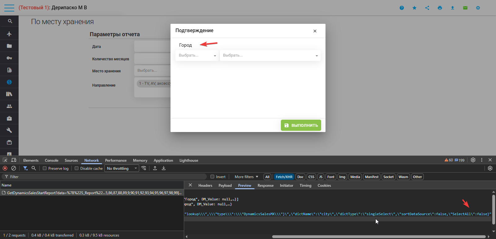The width and height of the screenshot is (496, 239).
Task: Toggle device toolbar in DevTools
Action: click(14, 160)
